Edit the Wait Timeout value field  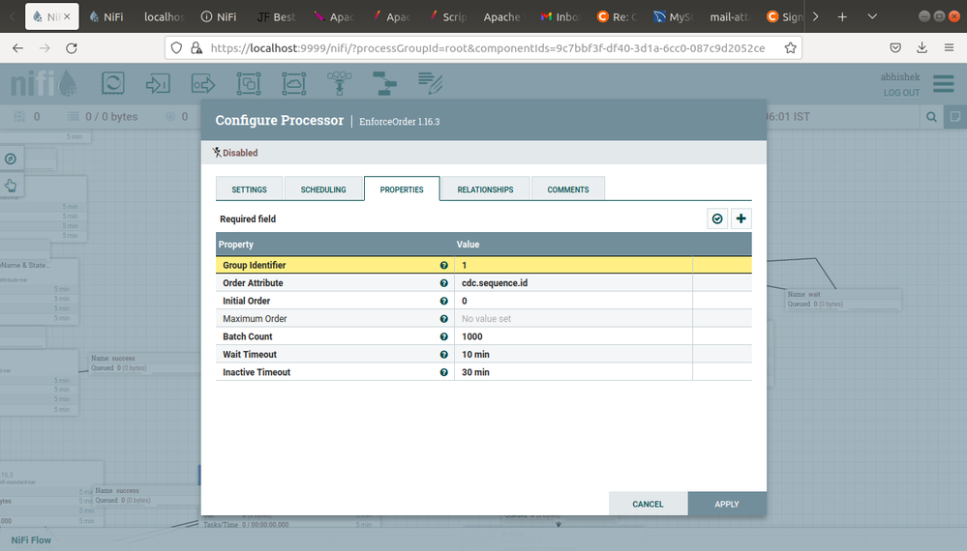point(573,355)
